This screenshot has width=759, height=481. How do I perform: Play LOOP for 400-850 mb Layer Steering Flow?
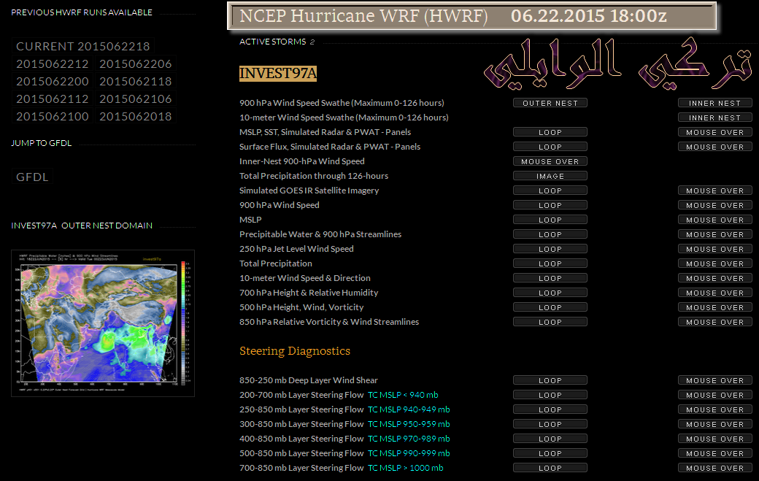(x=550, y=439)
